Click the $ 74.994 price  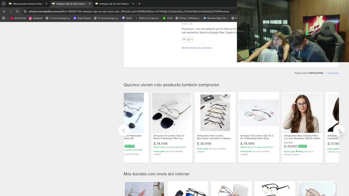[160, 144]
